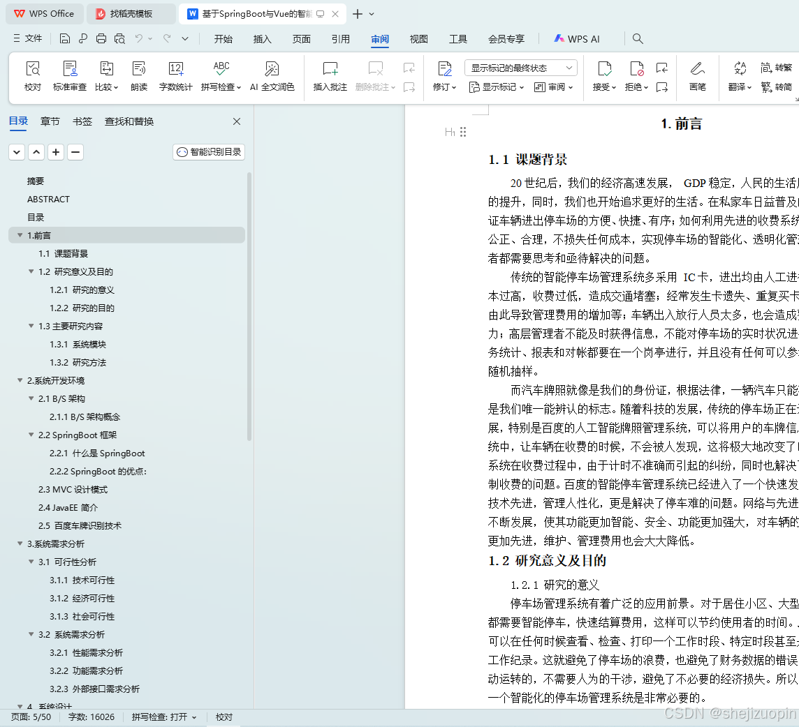799x727 pixels.
Task: Switch to 书签 navigation tab
Action: click(x=82, y=121)
